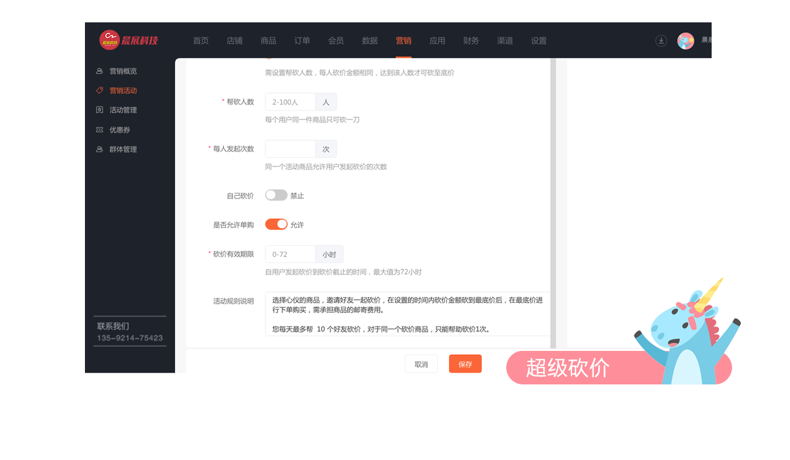Click the 营销活动 tag icon
This screenshot has height=460, width=790.
coord(99,91)
